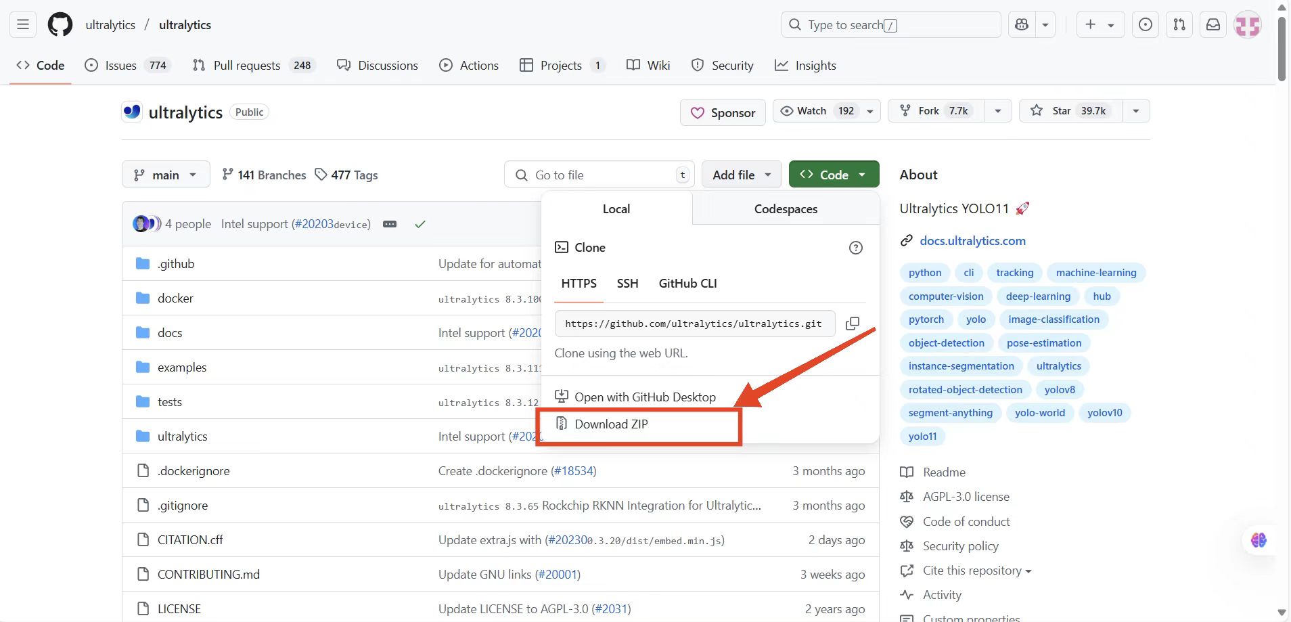
Task: Toggle the green Code dropdown button
Action: [x=834, y=175]
